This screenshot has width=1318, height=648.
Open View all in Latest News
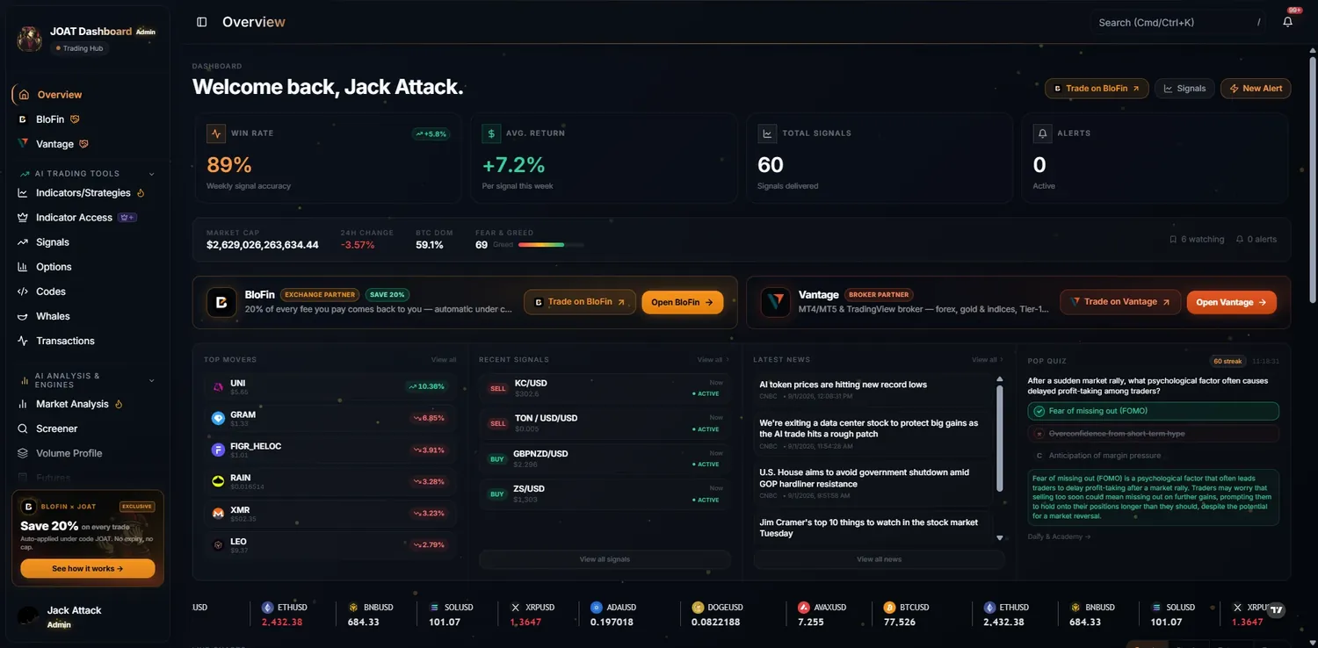988,360
